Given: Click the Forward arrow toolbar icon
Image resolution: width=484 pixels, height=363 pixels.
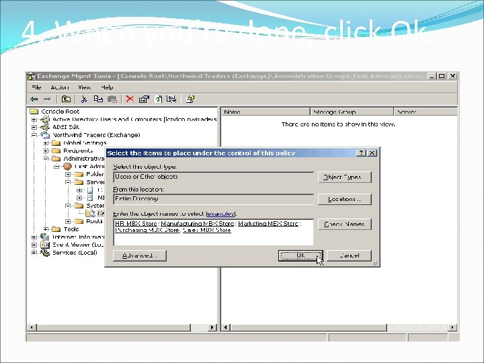Looking at the screenshot, I should [x=47, y=99].
